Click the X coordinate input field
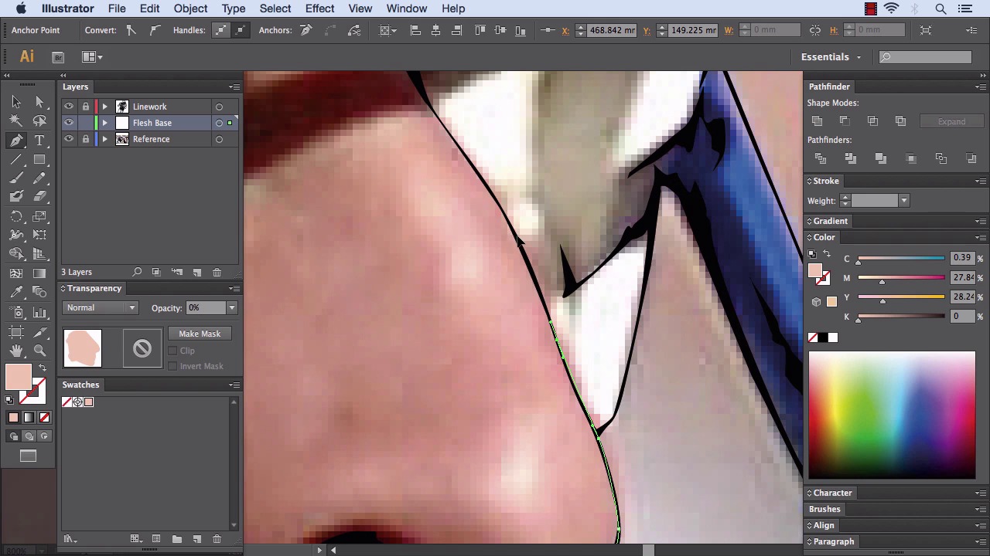The height and width of the screenshot is (556, 990). (612, 30)
